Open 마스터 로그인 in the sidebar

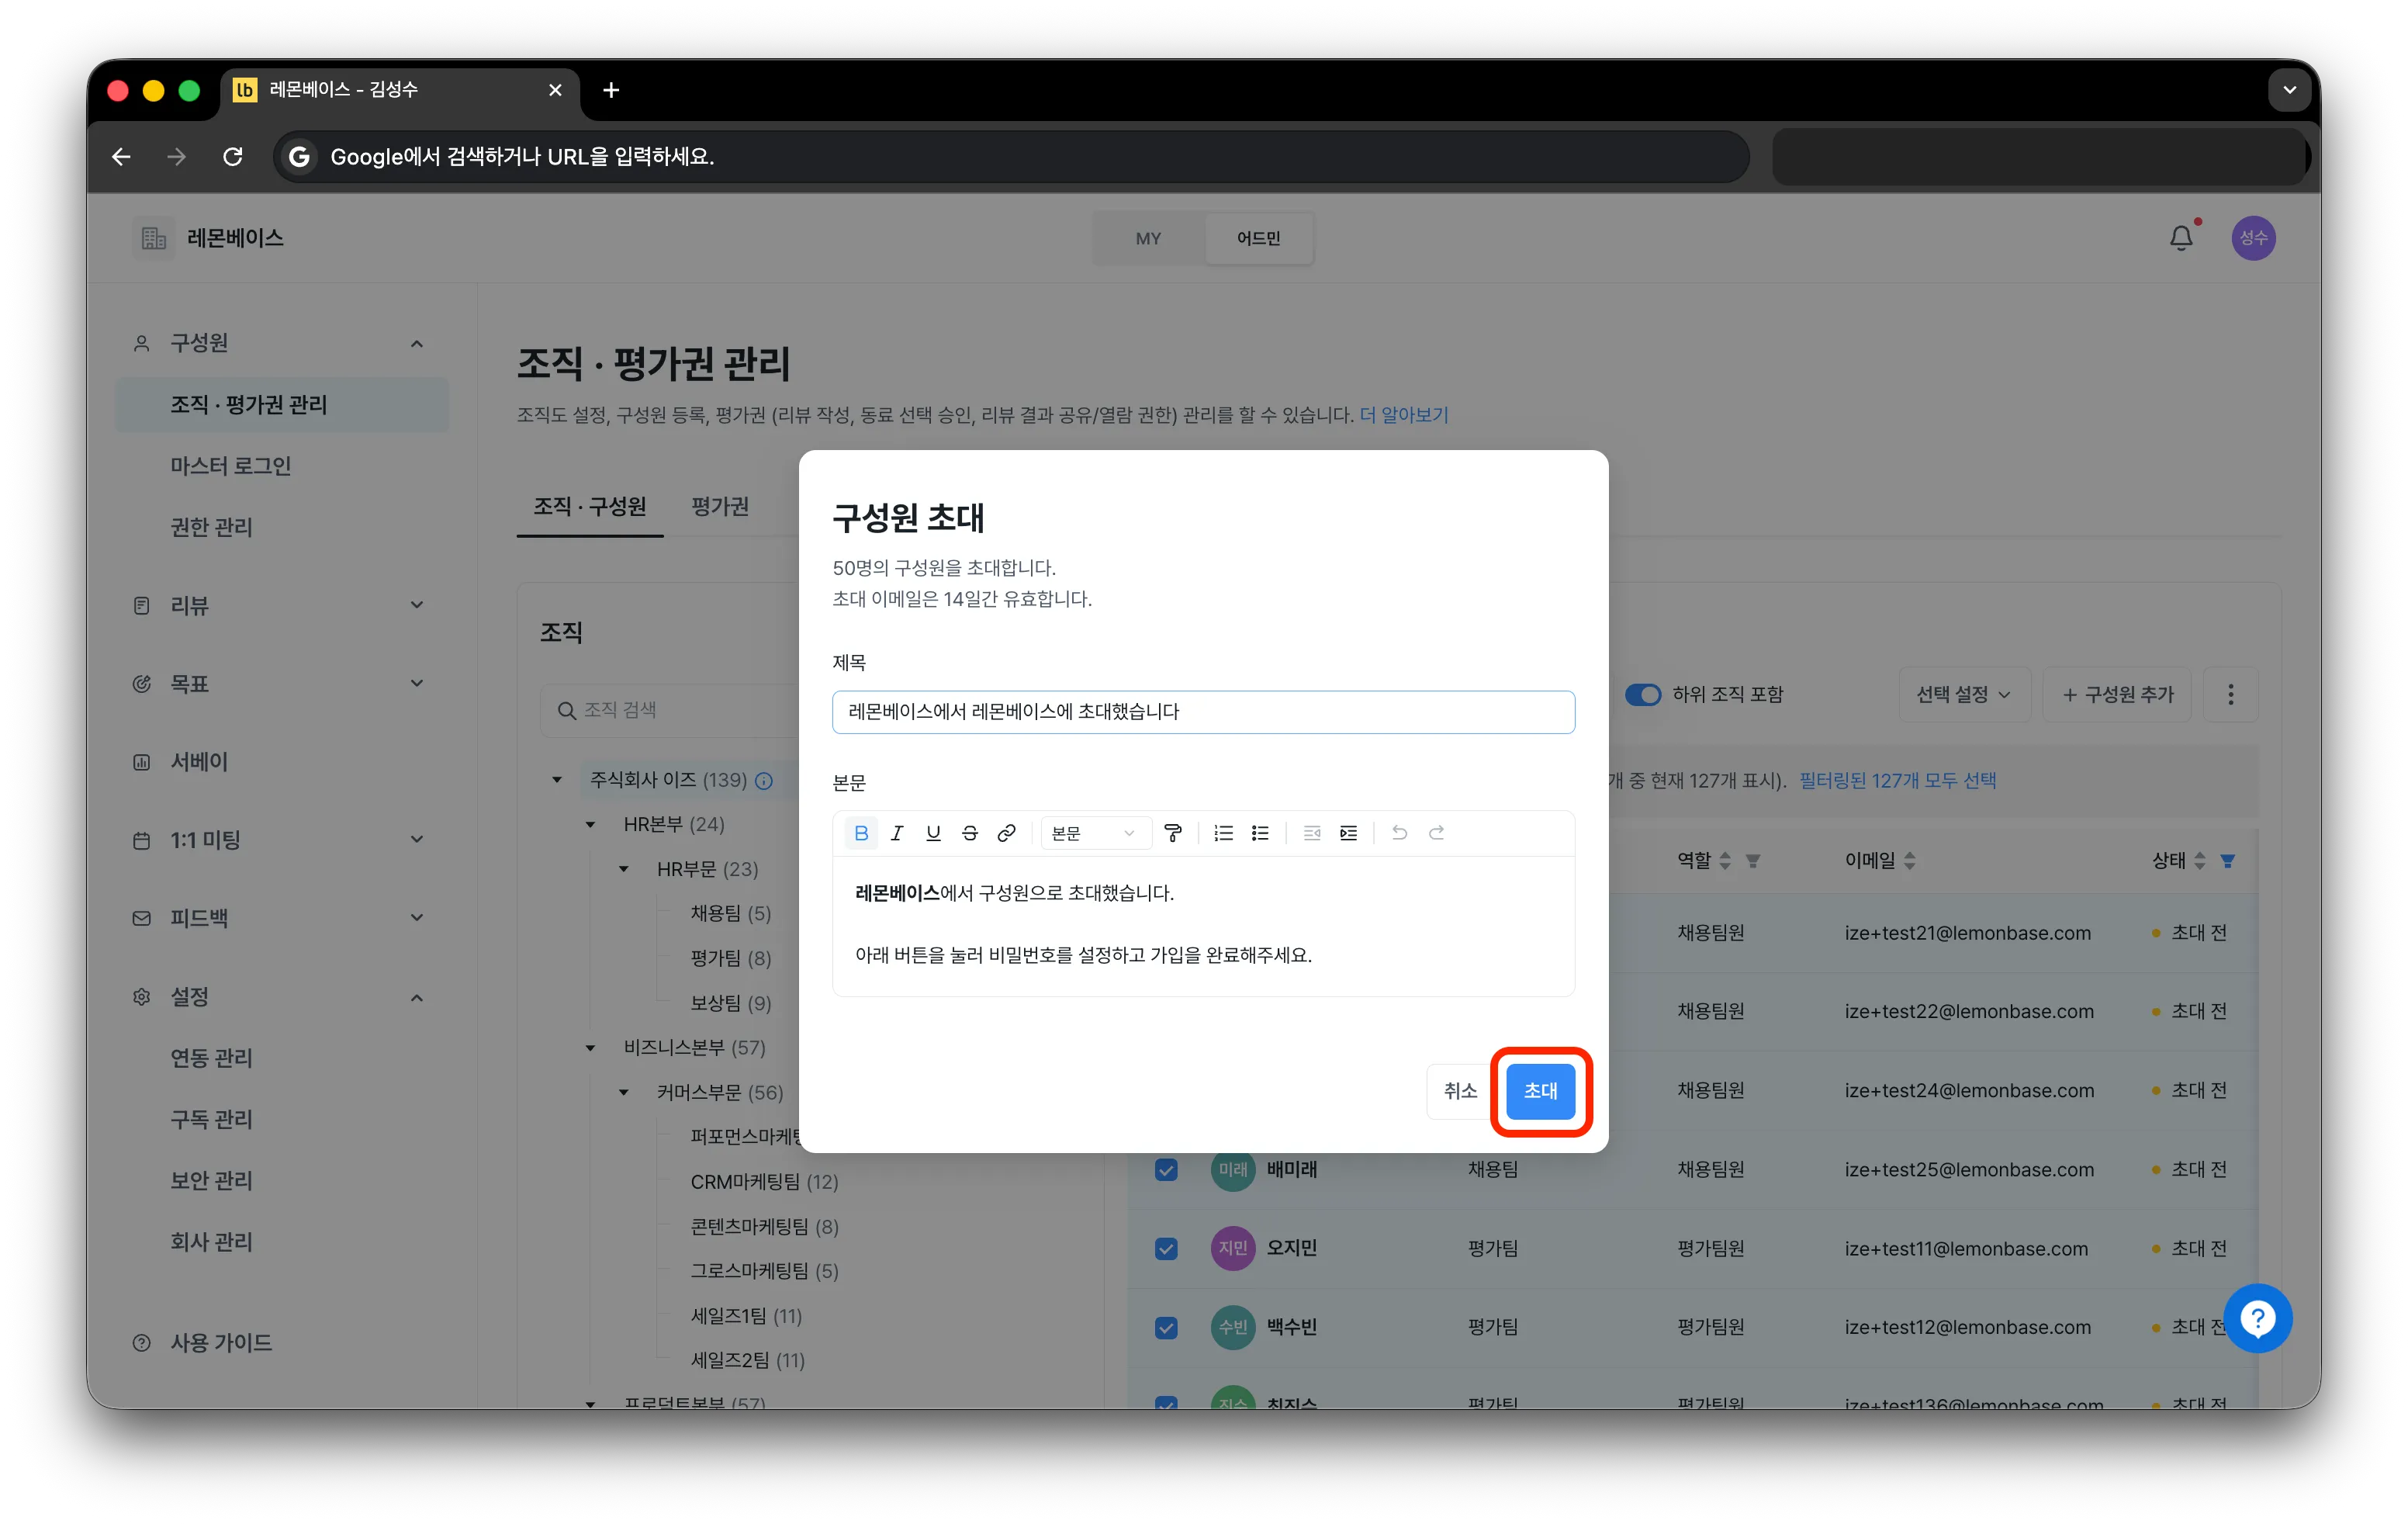[x=230, y=466]
